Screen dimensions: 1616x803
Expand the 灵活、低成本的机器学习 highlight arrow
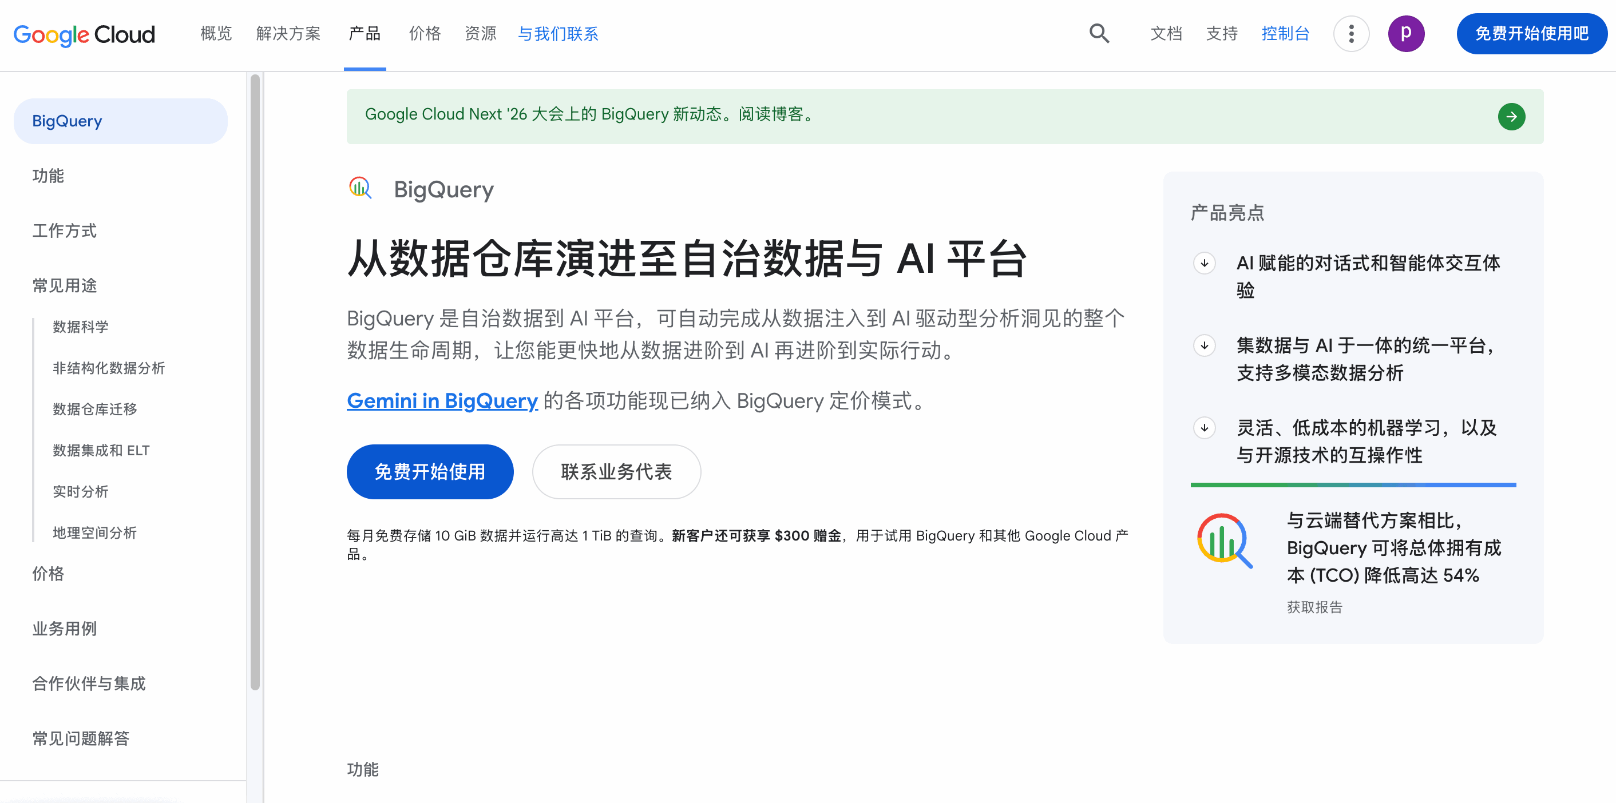tap(1204, 428)
